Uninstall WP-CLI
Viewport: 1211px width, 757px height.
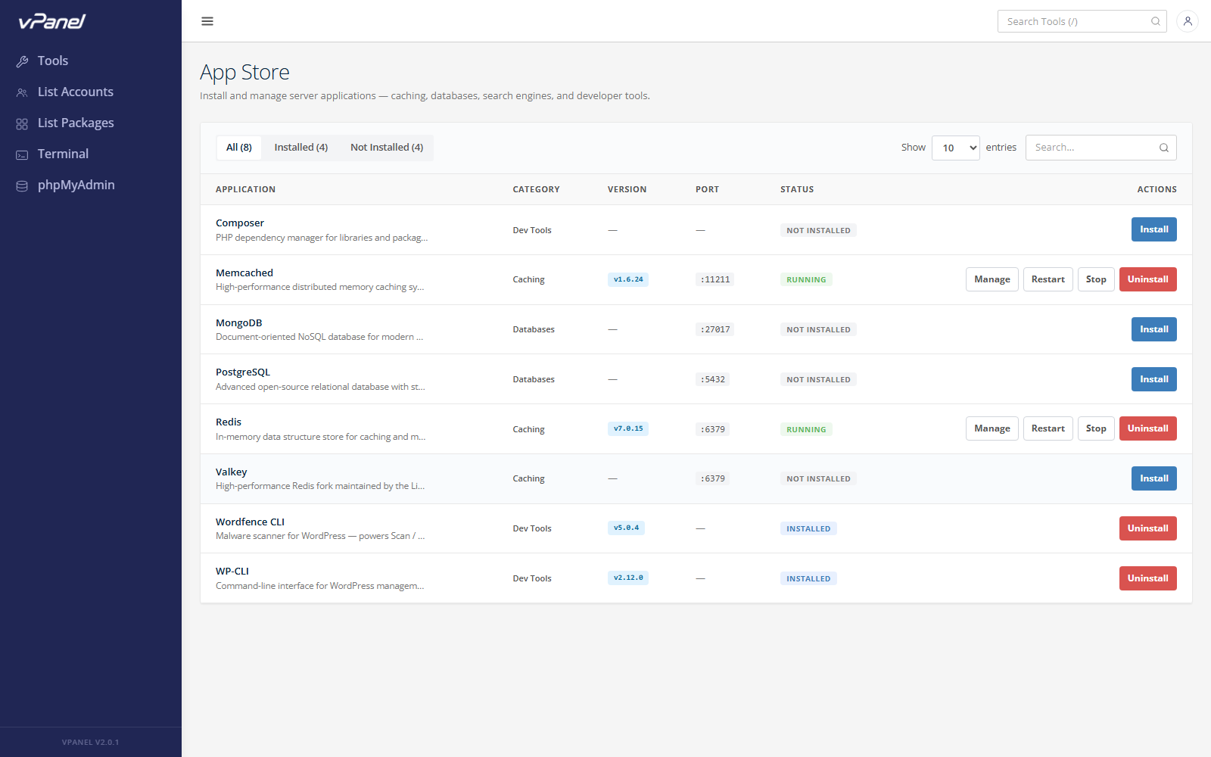[1148, 578]
